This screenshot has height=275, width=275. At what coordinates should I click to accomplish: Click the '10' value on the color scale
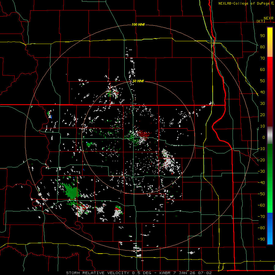(x=262, y=126)
